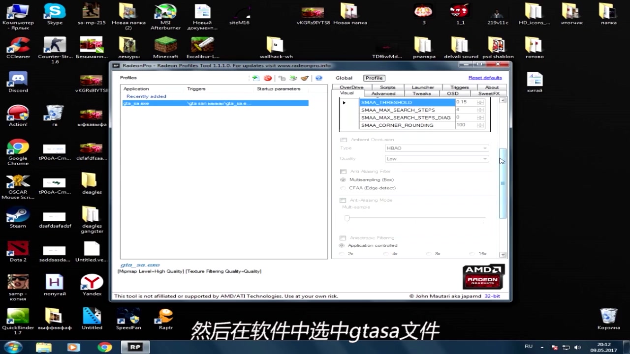Click the gray icon right of the red remove icon
This screenshot has width=630, height=354.
tap(282, 78)
